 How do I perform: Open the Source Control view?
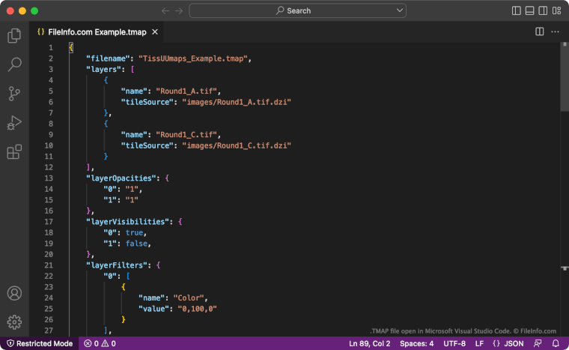click(13, 94)
